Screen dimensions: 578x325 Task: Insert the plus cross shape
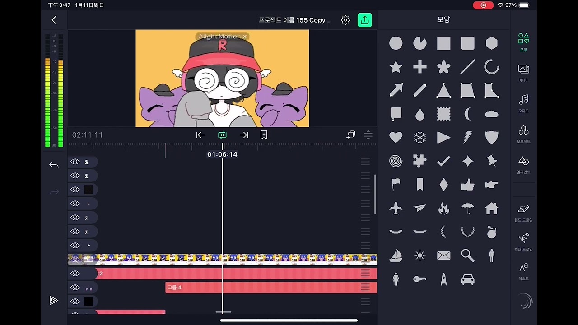(x=420, y=67)
